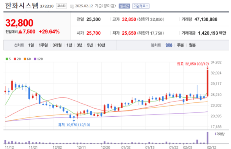Click the calendar icon beside 2025.02.12

(72, 6)
